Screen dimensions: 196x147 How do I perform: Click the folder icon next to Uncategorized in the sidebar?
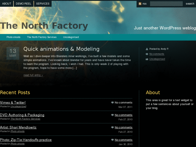[147, 59]
